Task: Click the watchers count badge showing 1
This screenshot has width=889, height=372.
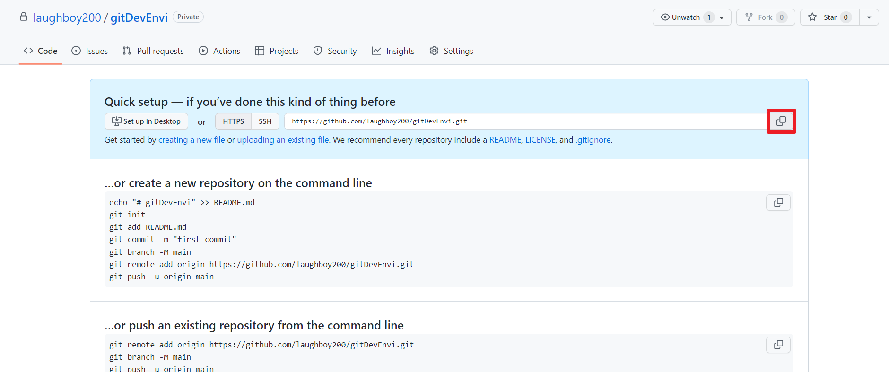Action: click(709, 17)
